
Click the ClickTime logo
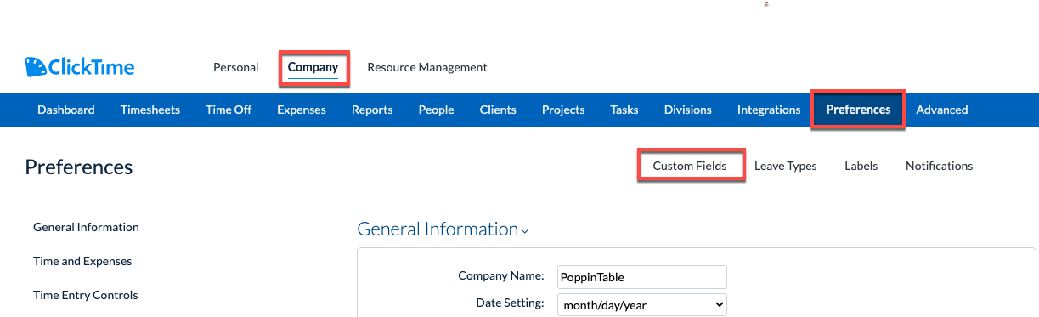click(80, 67)
